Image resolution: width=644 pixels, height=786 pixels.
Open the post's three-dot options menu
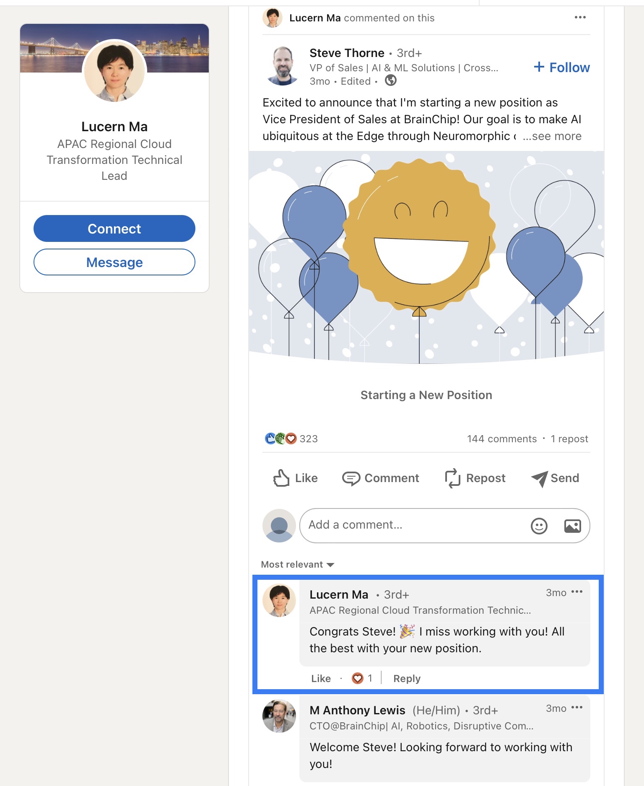tap(580, 17)
